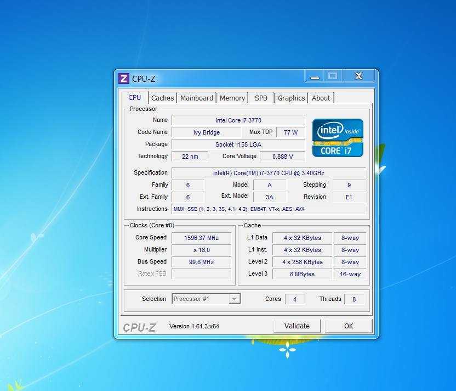This screenshot has width=456, height=391.
Task: Click the Cores count value 4
Action: tap(295, 299)
